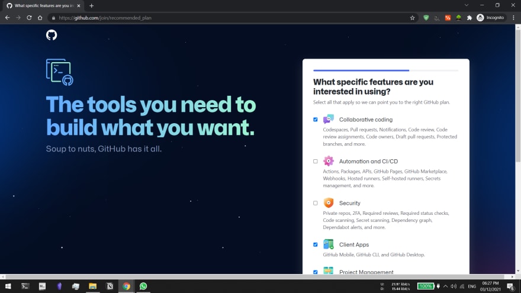This screenshot has width=521, height=293.
Task: Open the green tree extension icon
Action: [458, 18]
